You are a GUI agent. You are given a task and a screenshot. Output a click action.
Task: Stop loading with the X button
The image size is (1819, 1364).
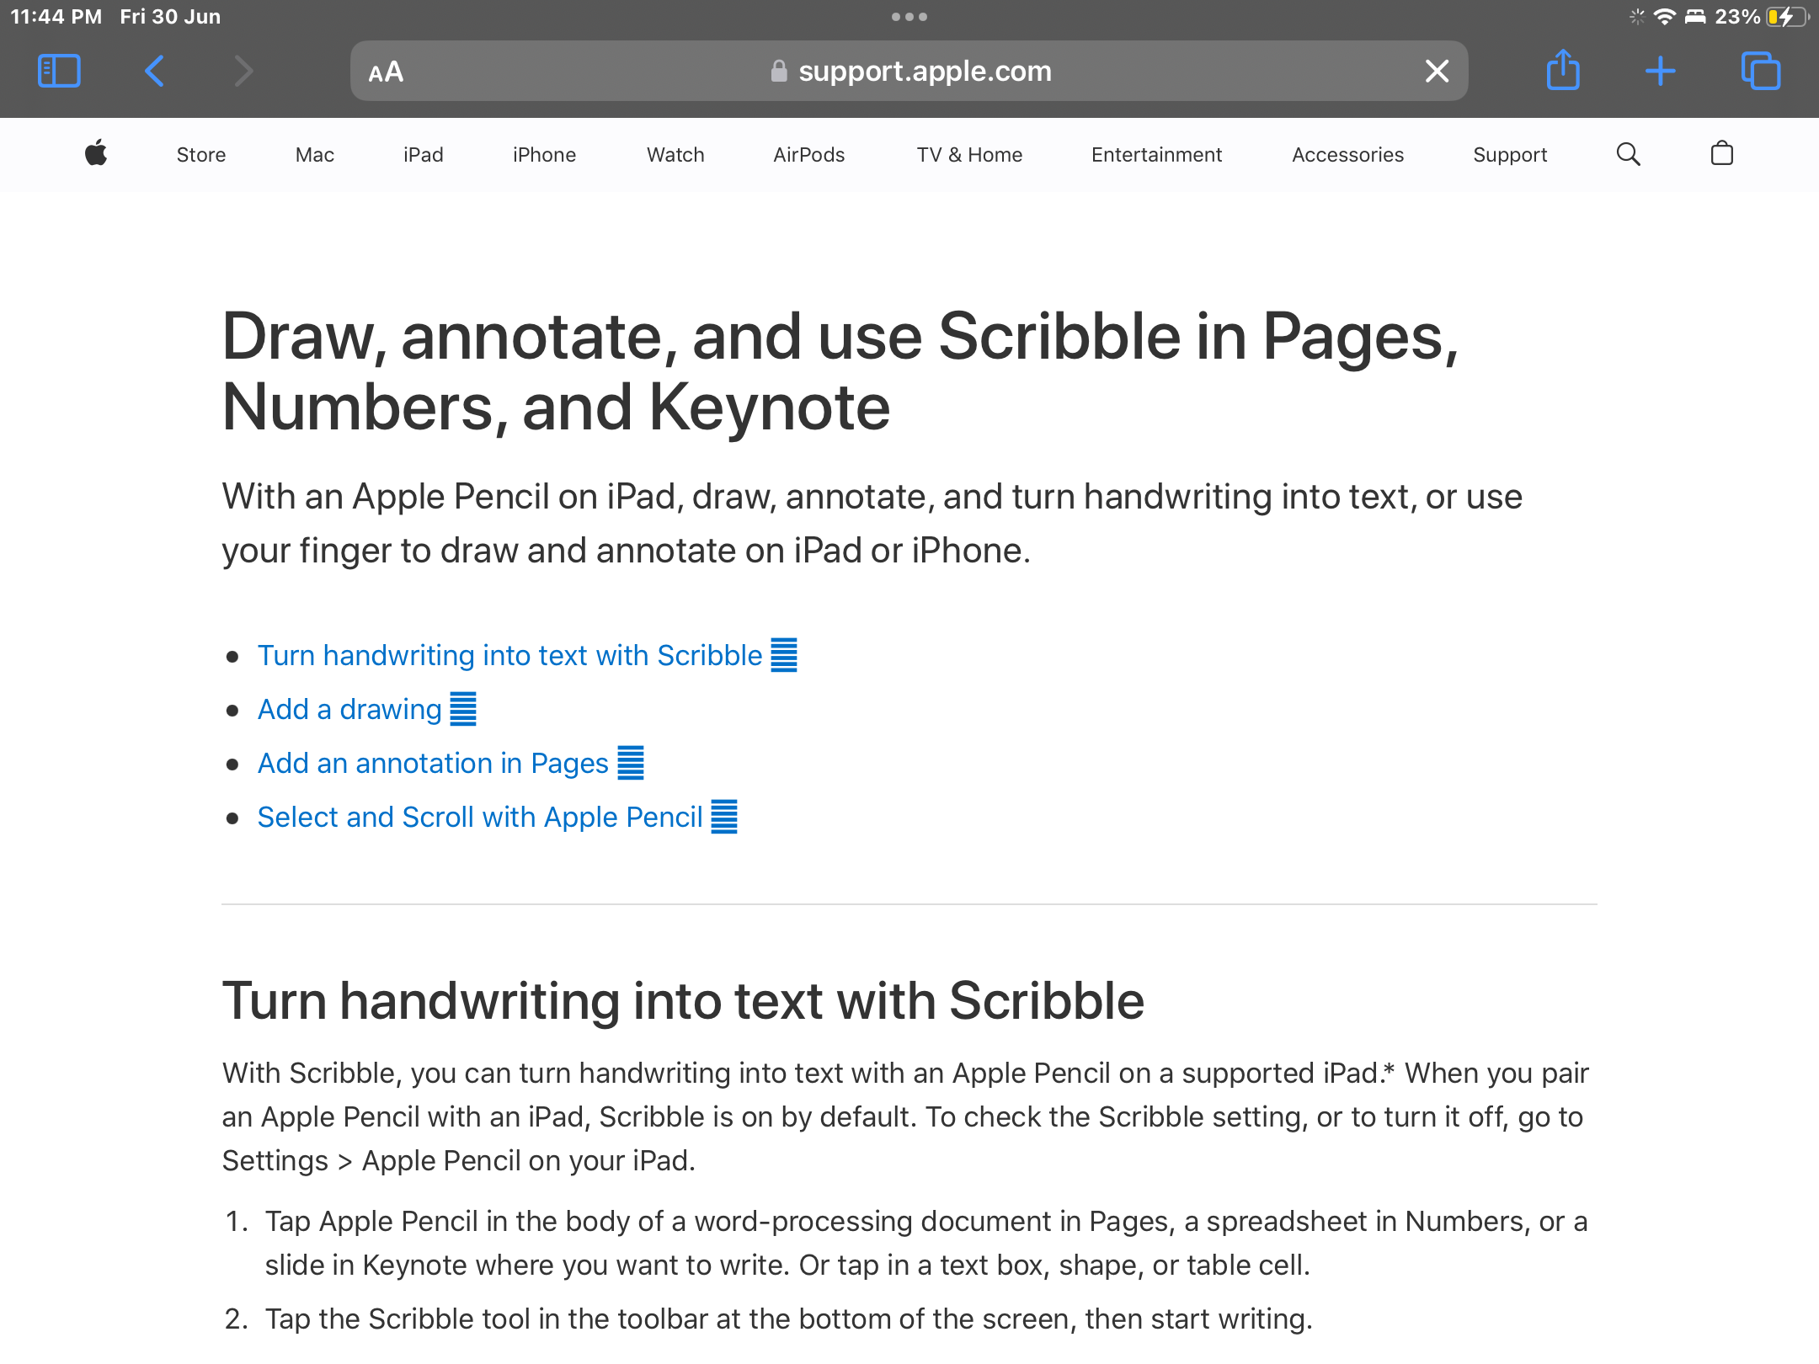1437,72
